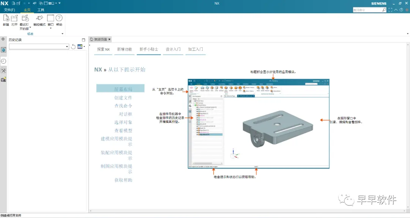Open the 查看模型 tip

click(x=123, y=130)
